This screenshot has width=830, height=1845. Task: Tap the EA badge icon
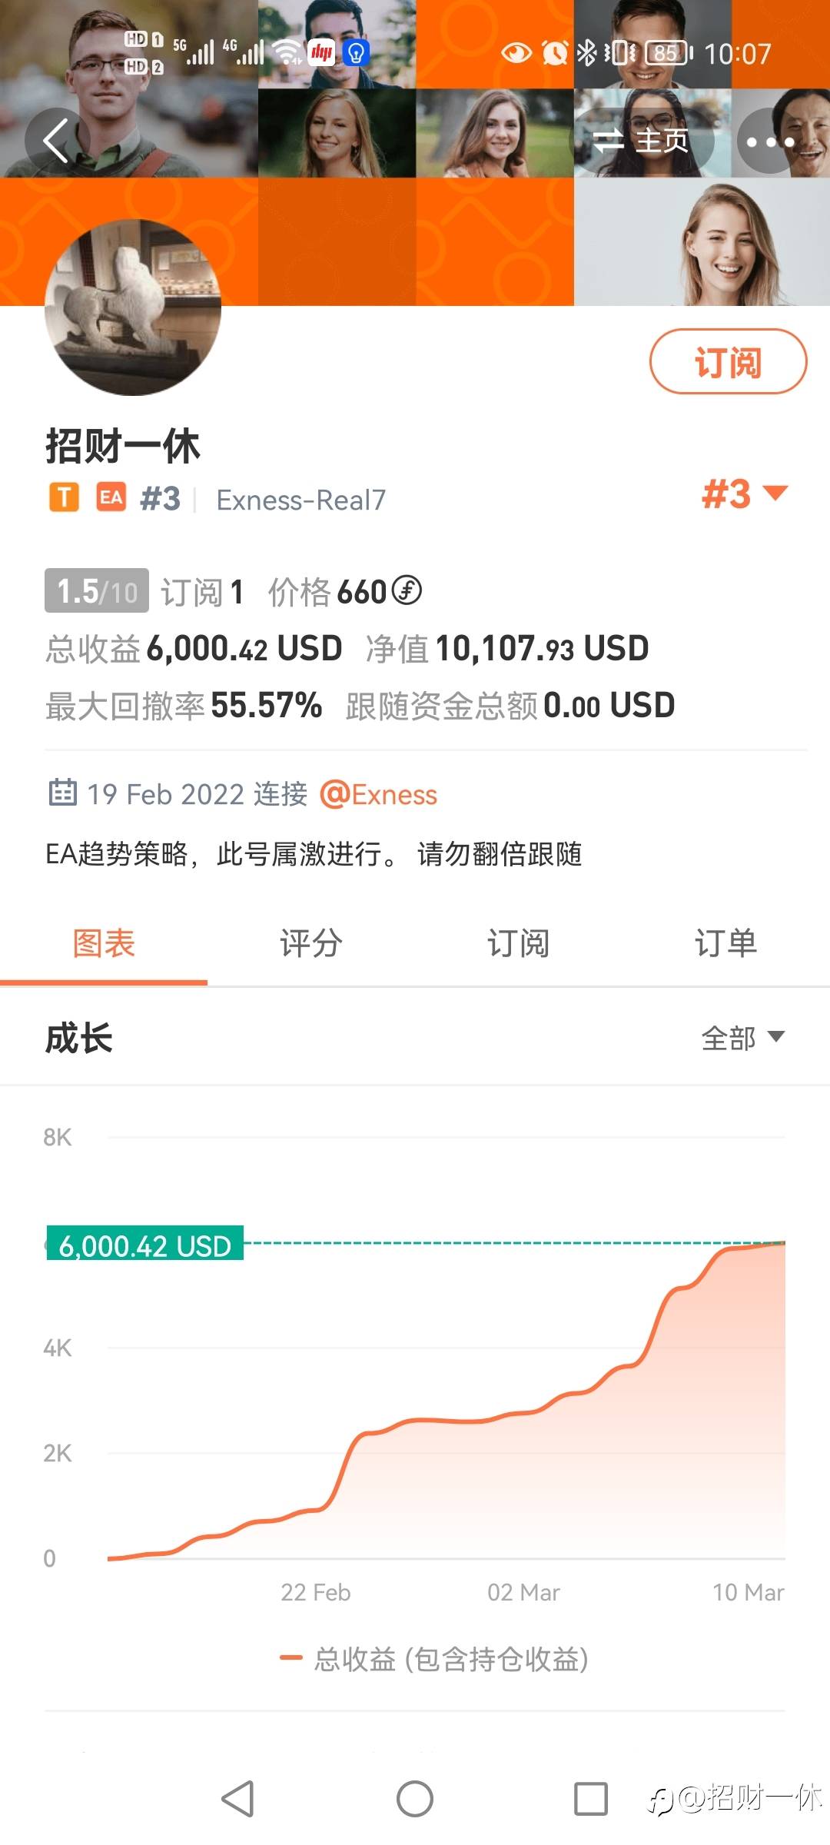click(111, 497)
